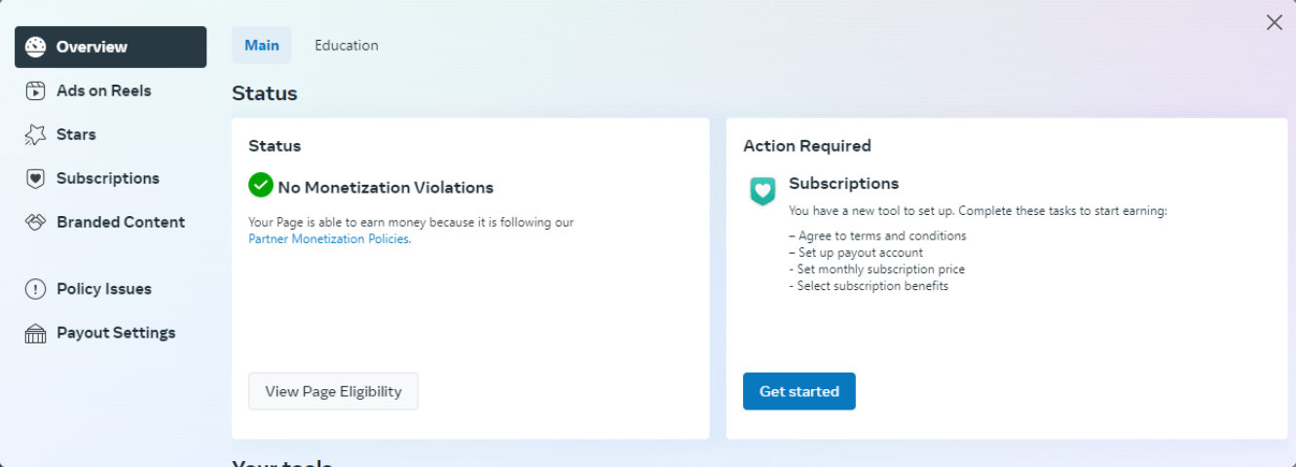Click the Subscriptions heart badge sidebar icon
Image resolution: width=1296 pixels, height=467 pixels.
[36, 178]
